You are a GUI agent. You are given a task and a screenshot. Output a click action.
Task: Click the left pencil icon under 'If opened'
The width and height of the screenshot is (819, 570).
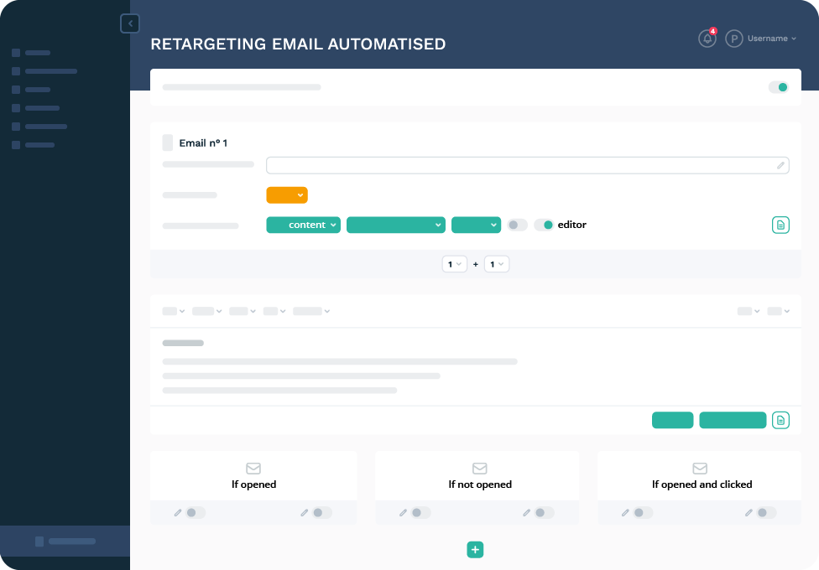point(178,513)
